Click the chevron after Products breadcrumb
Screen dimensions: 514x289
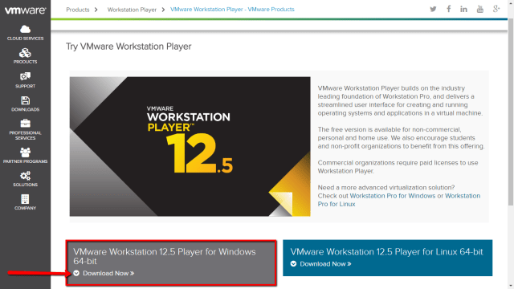click(x=96, y=10)
